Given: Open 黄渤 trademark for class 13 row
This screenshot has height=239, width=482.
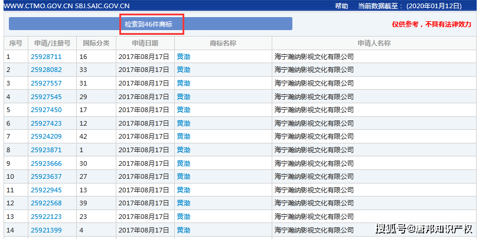Looking at the screenshot, I should tap(184, 190).
